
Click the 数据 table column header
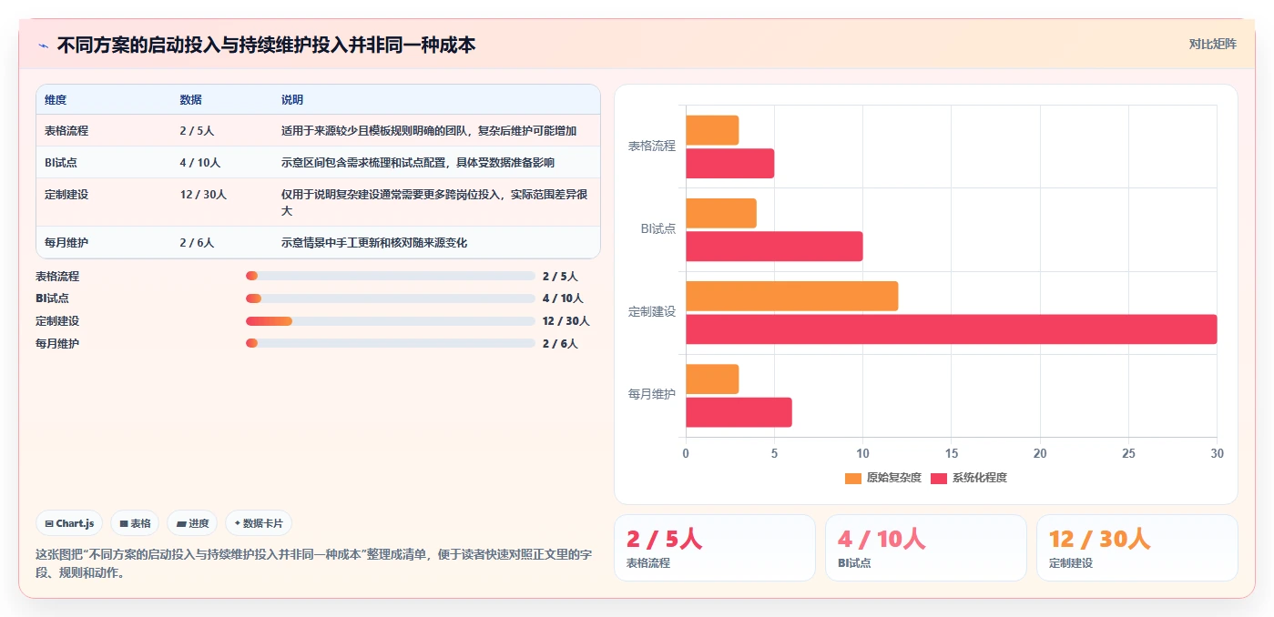point(191,100)
